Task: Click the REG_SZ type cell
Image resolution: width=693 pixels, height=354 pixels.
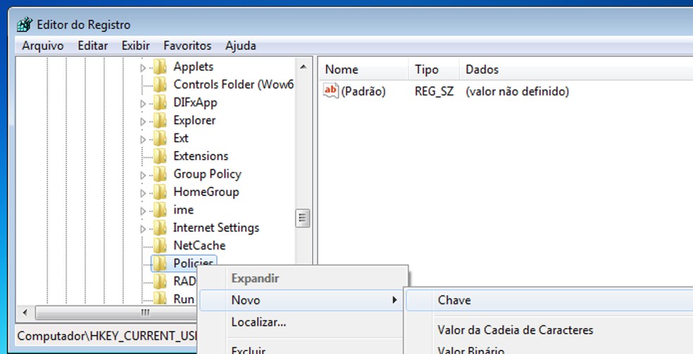Action: pyautogui.click(x=434, y=92)
